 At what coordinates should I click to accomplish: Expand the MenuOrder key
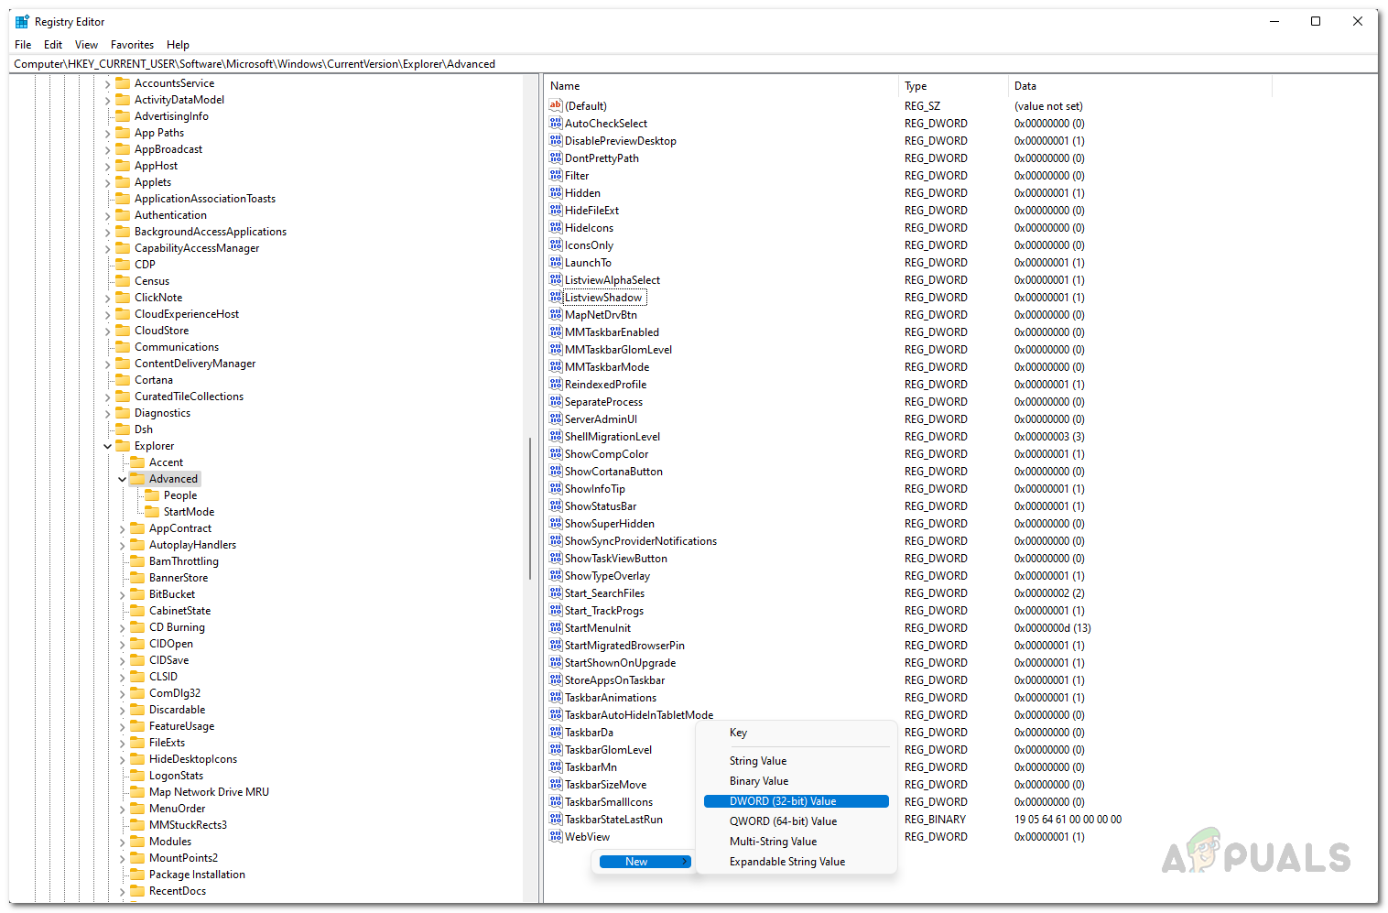(122, 809)
